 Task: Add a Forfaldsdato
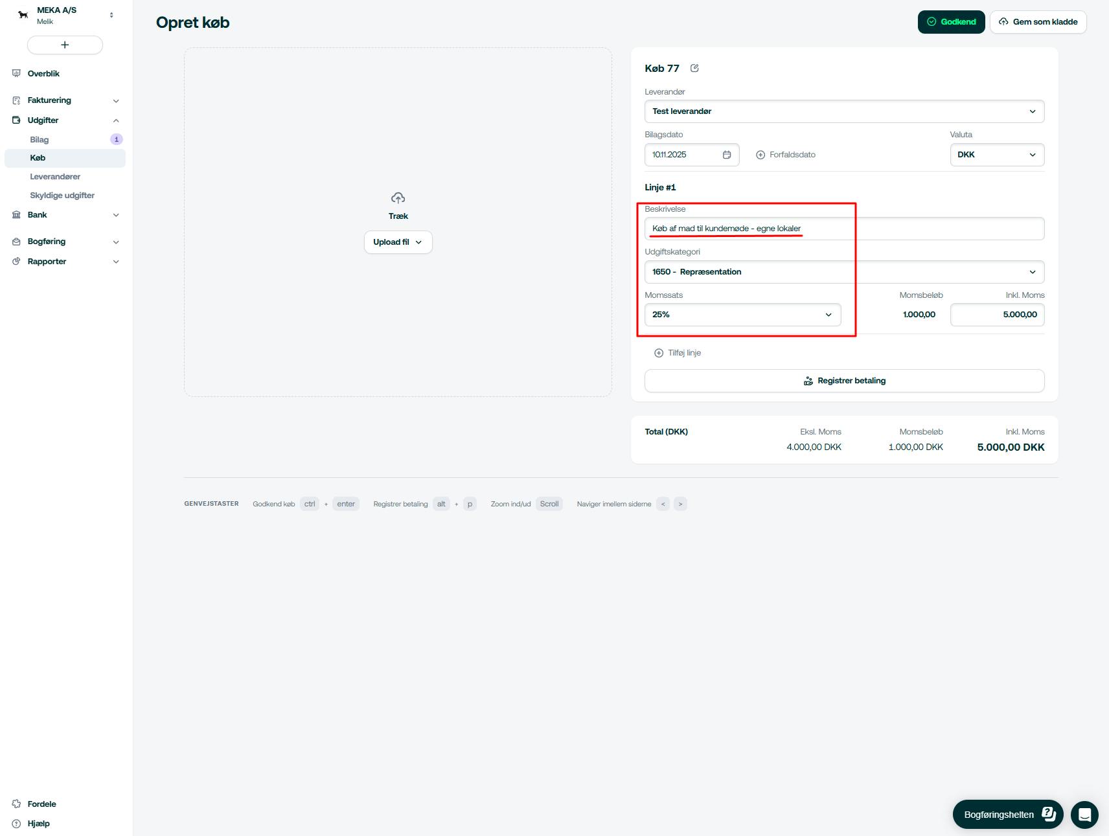pyautogui.click(x=786, y=155)
